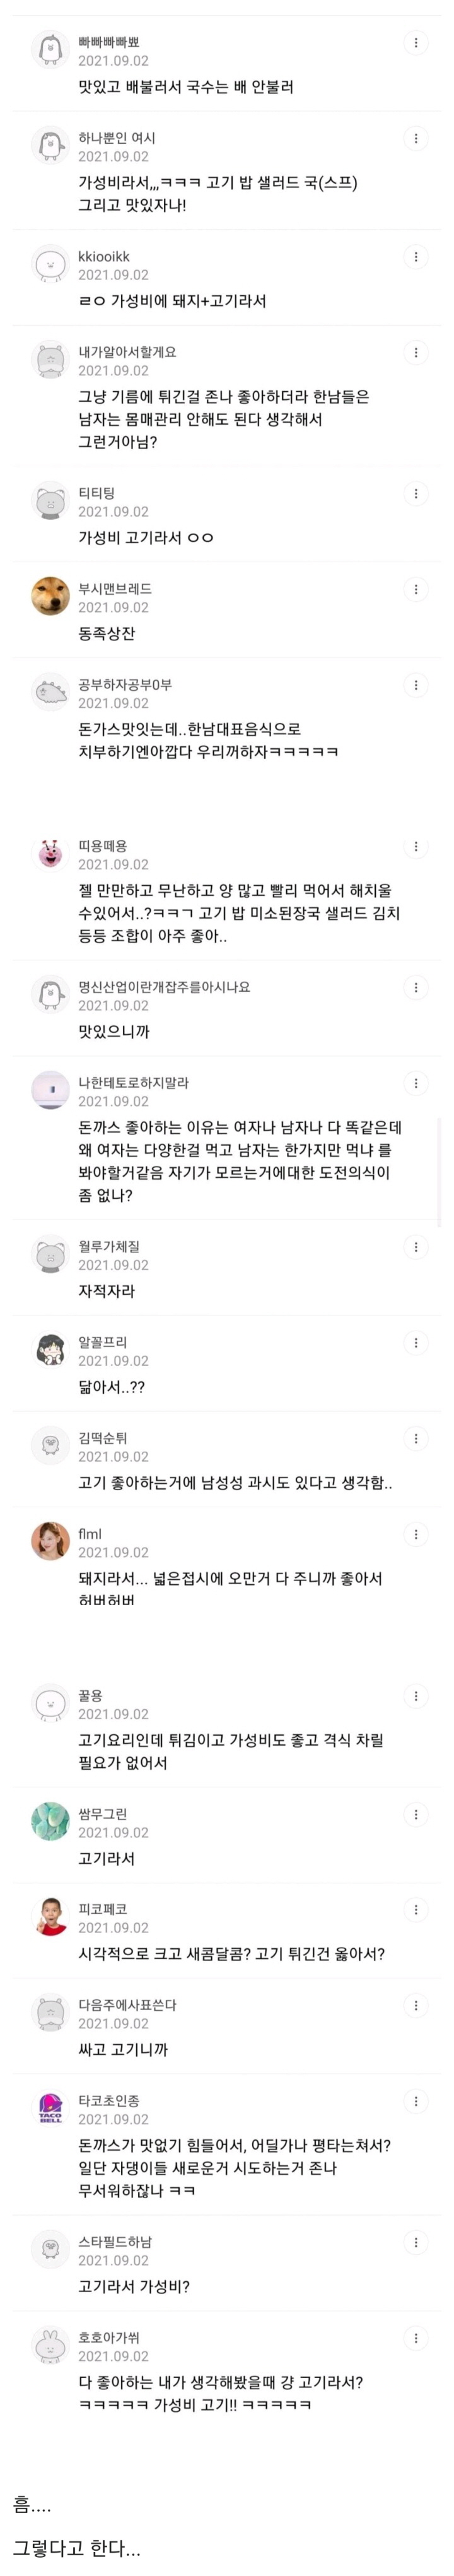
Task: Open the three-dot menu beside 쌈무그린
Action: tap(415, 1814)
